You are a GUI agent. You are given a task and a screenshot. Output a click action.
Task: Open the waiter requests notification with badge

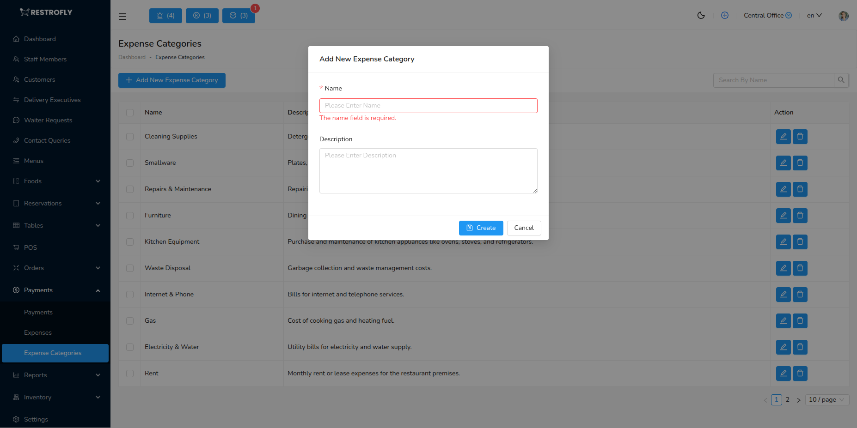tap(239, 15)
